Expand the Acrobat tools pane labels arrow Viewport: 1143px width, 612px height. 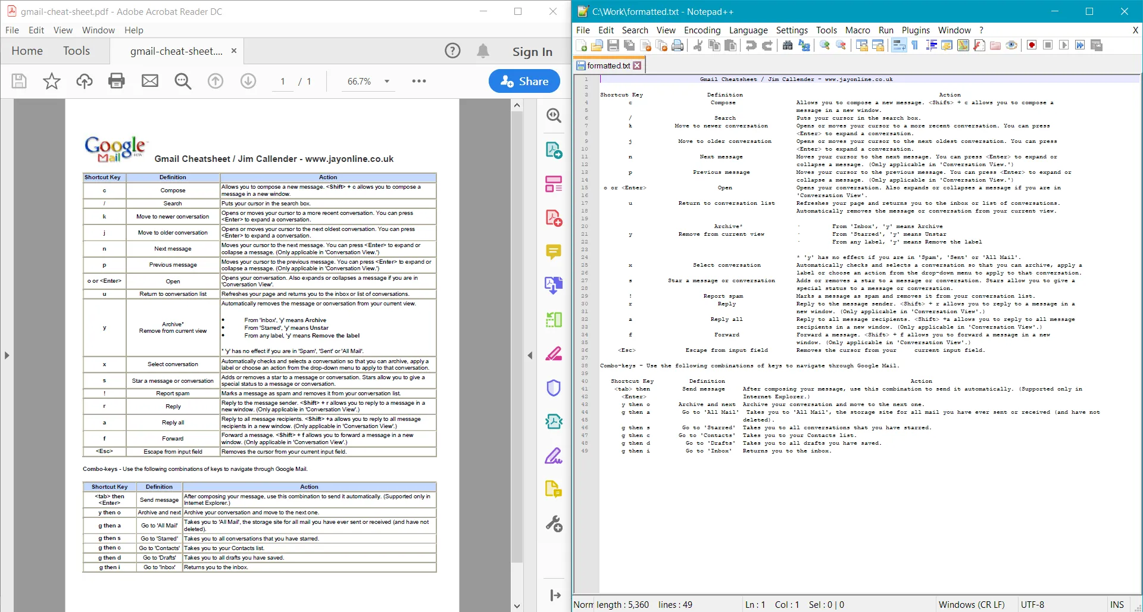point(555,595)
